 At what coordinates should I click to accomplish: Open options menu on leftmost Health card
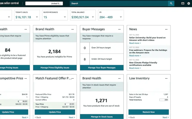pyautogui.click(x=25, y=29)
